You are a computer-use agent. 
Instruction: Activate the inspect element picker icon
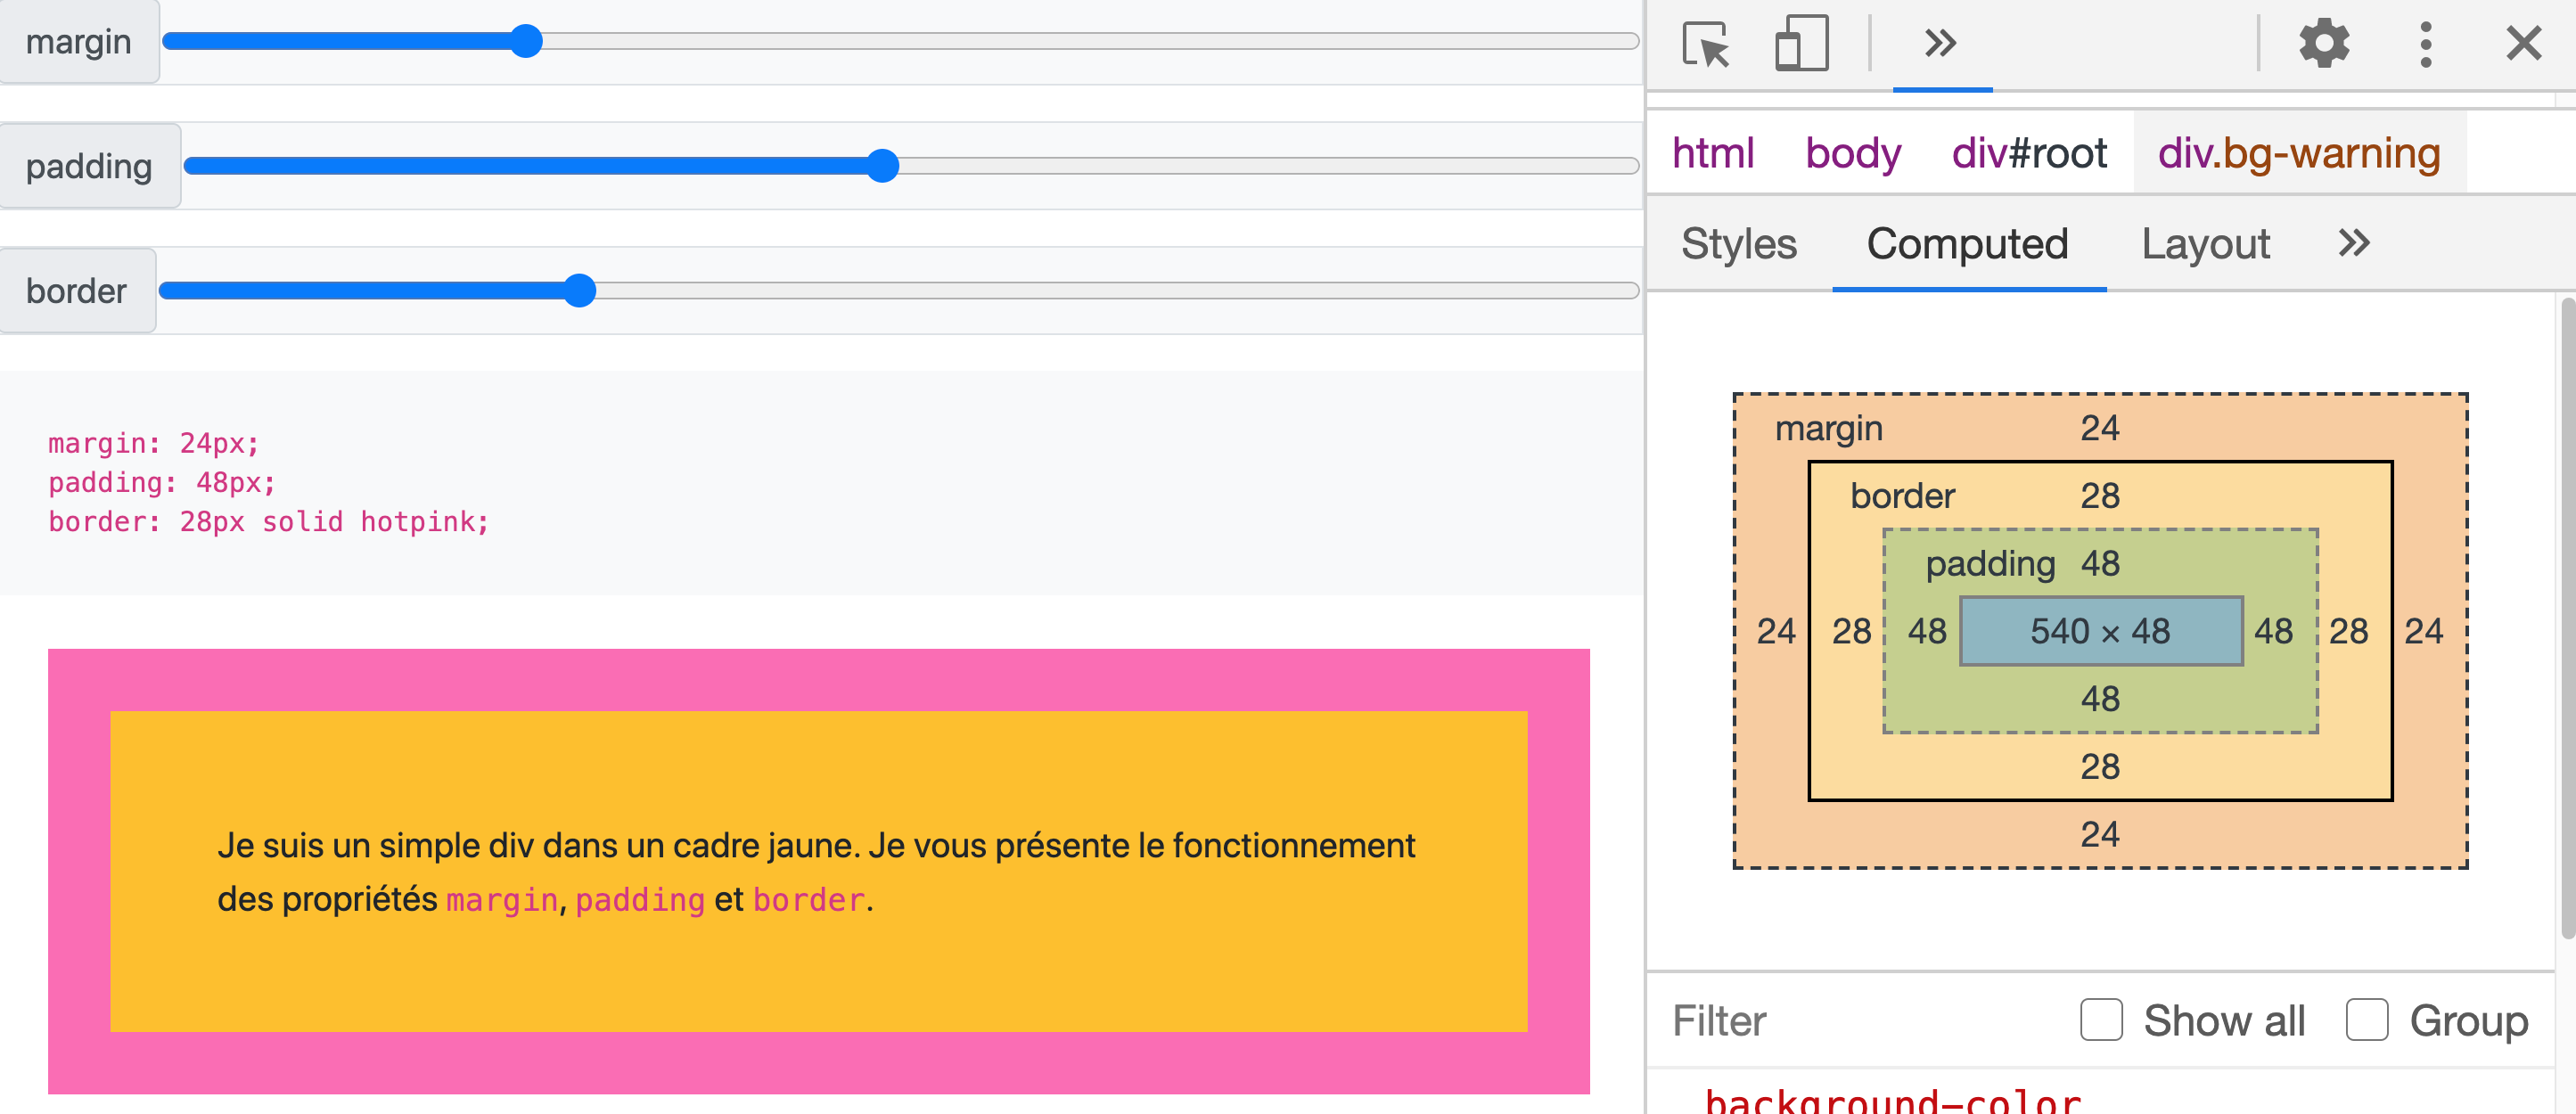(1706, 44)
